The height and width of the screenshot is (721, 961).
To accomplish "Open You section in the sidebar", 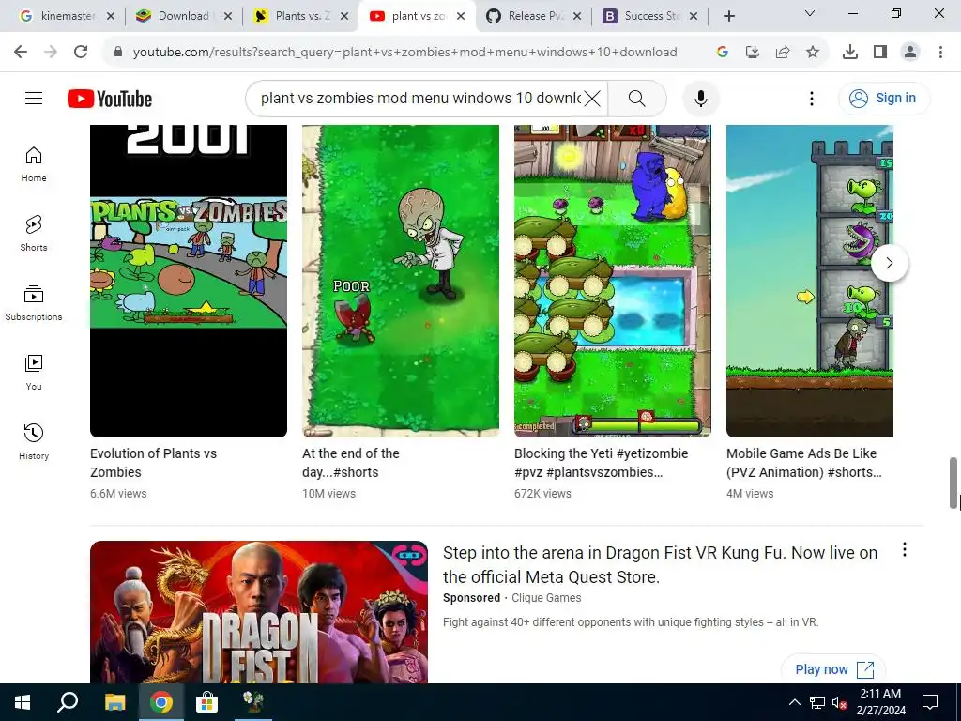I will pos(34,372).
